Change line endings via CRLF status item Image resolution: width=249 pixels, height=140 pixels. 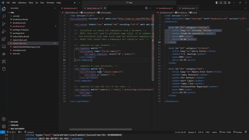[x=207, y=132]
